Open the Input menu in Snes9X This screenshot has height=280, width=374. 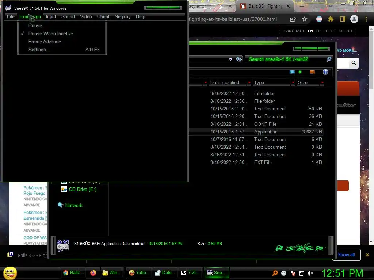51,17
